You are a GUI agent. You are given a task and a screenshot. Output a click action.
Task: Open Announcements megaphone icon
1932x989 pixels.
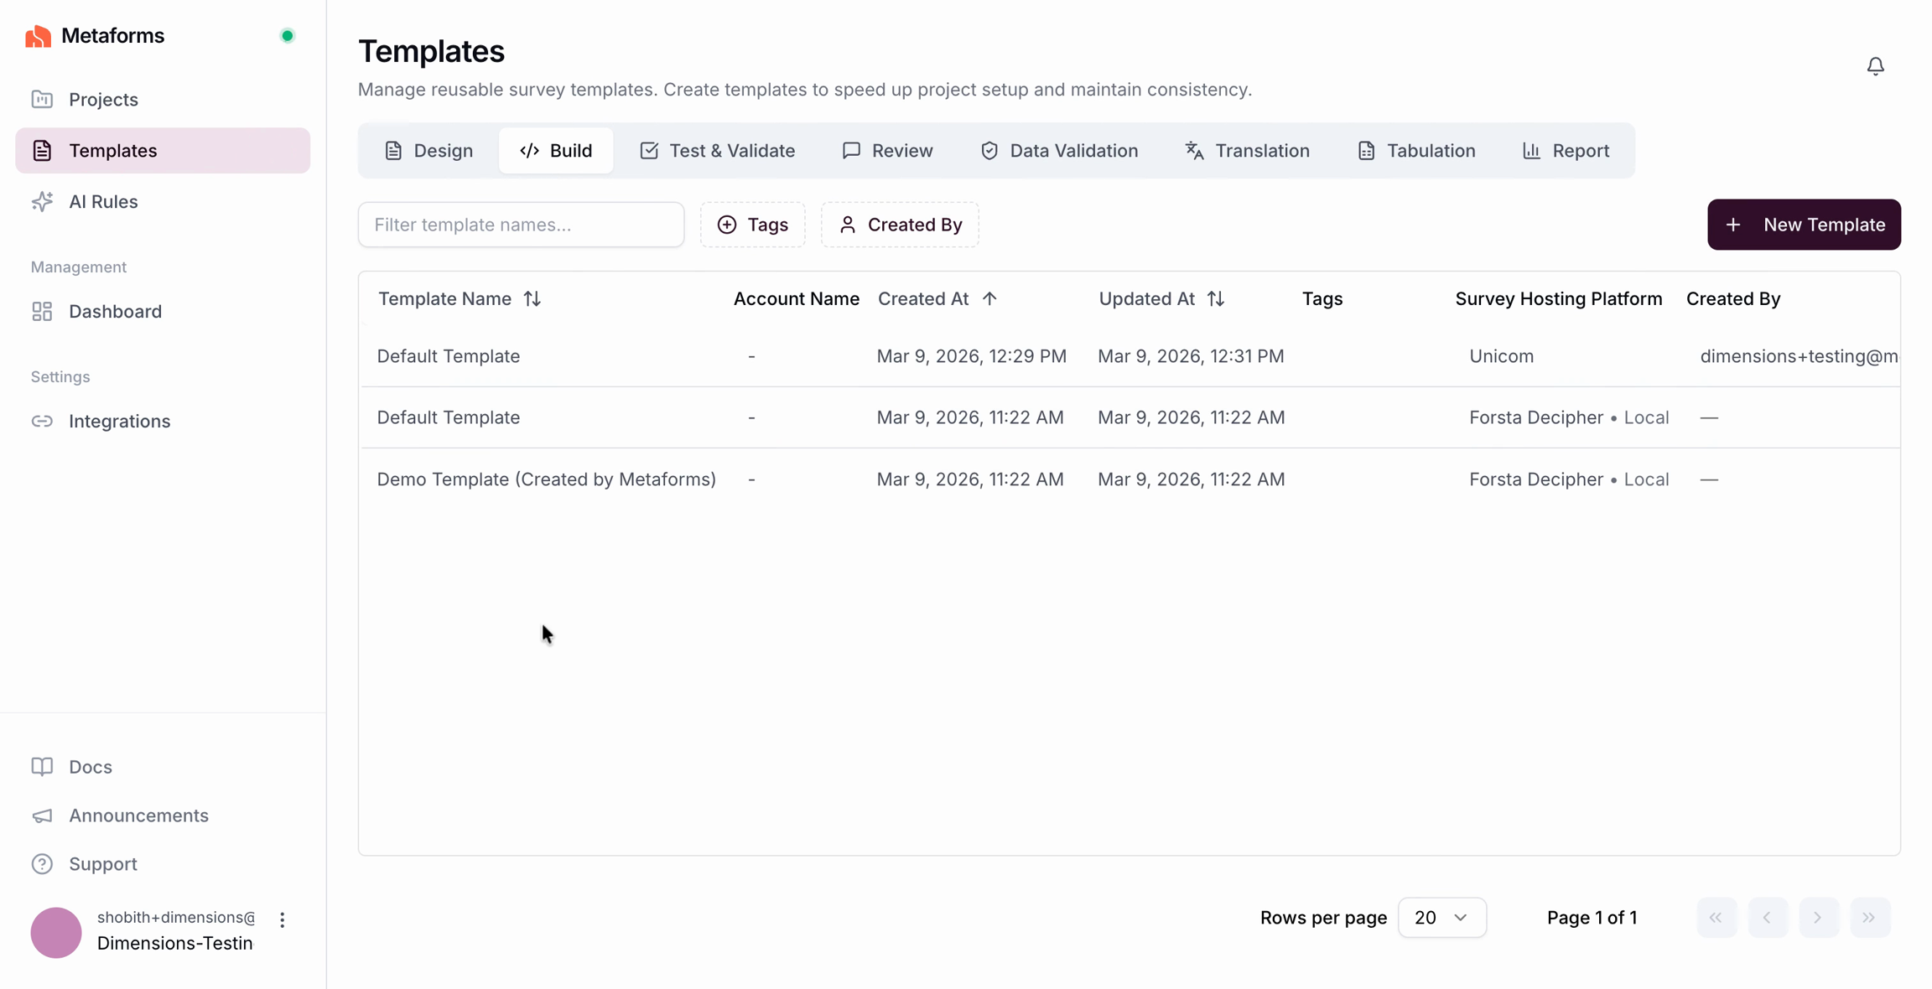pyautogui.click(x=42, y=816)
